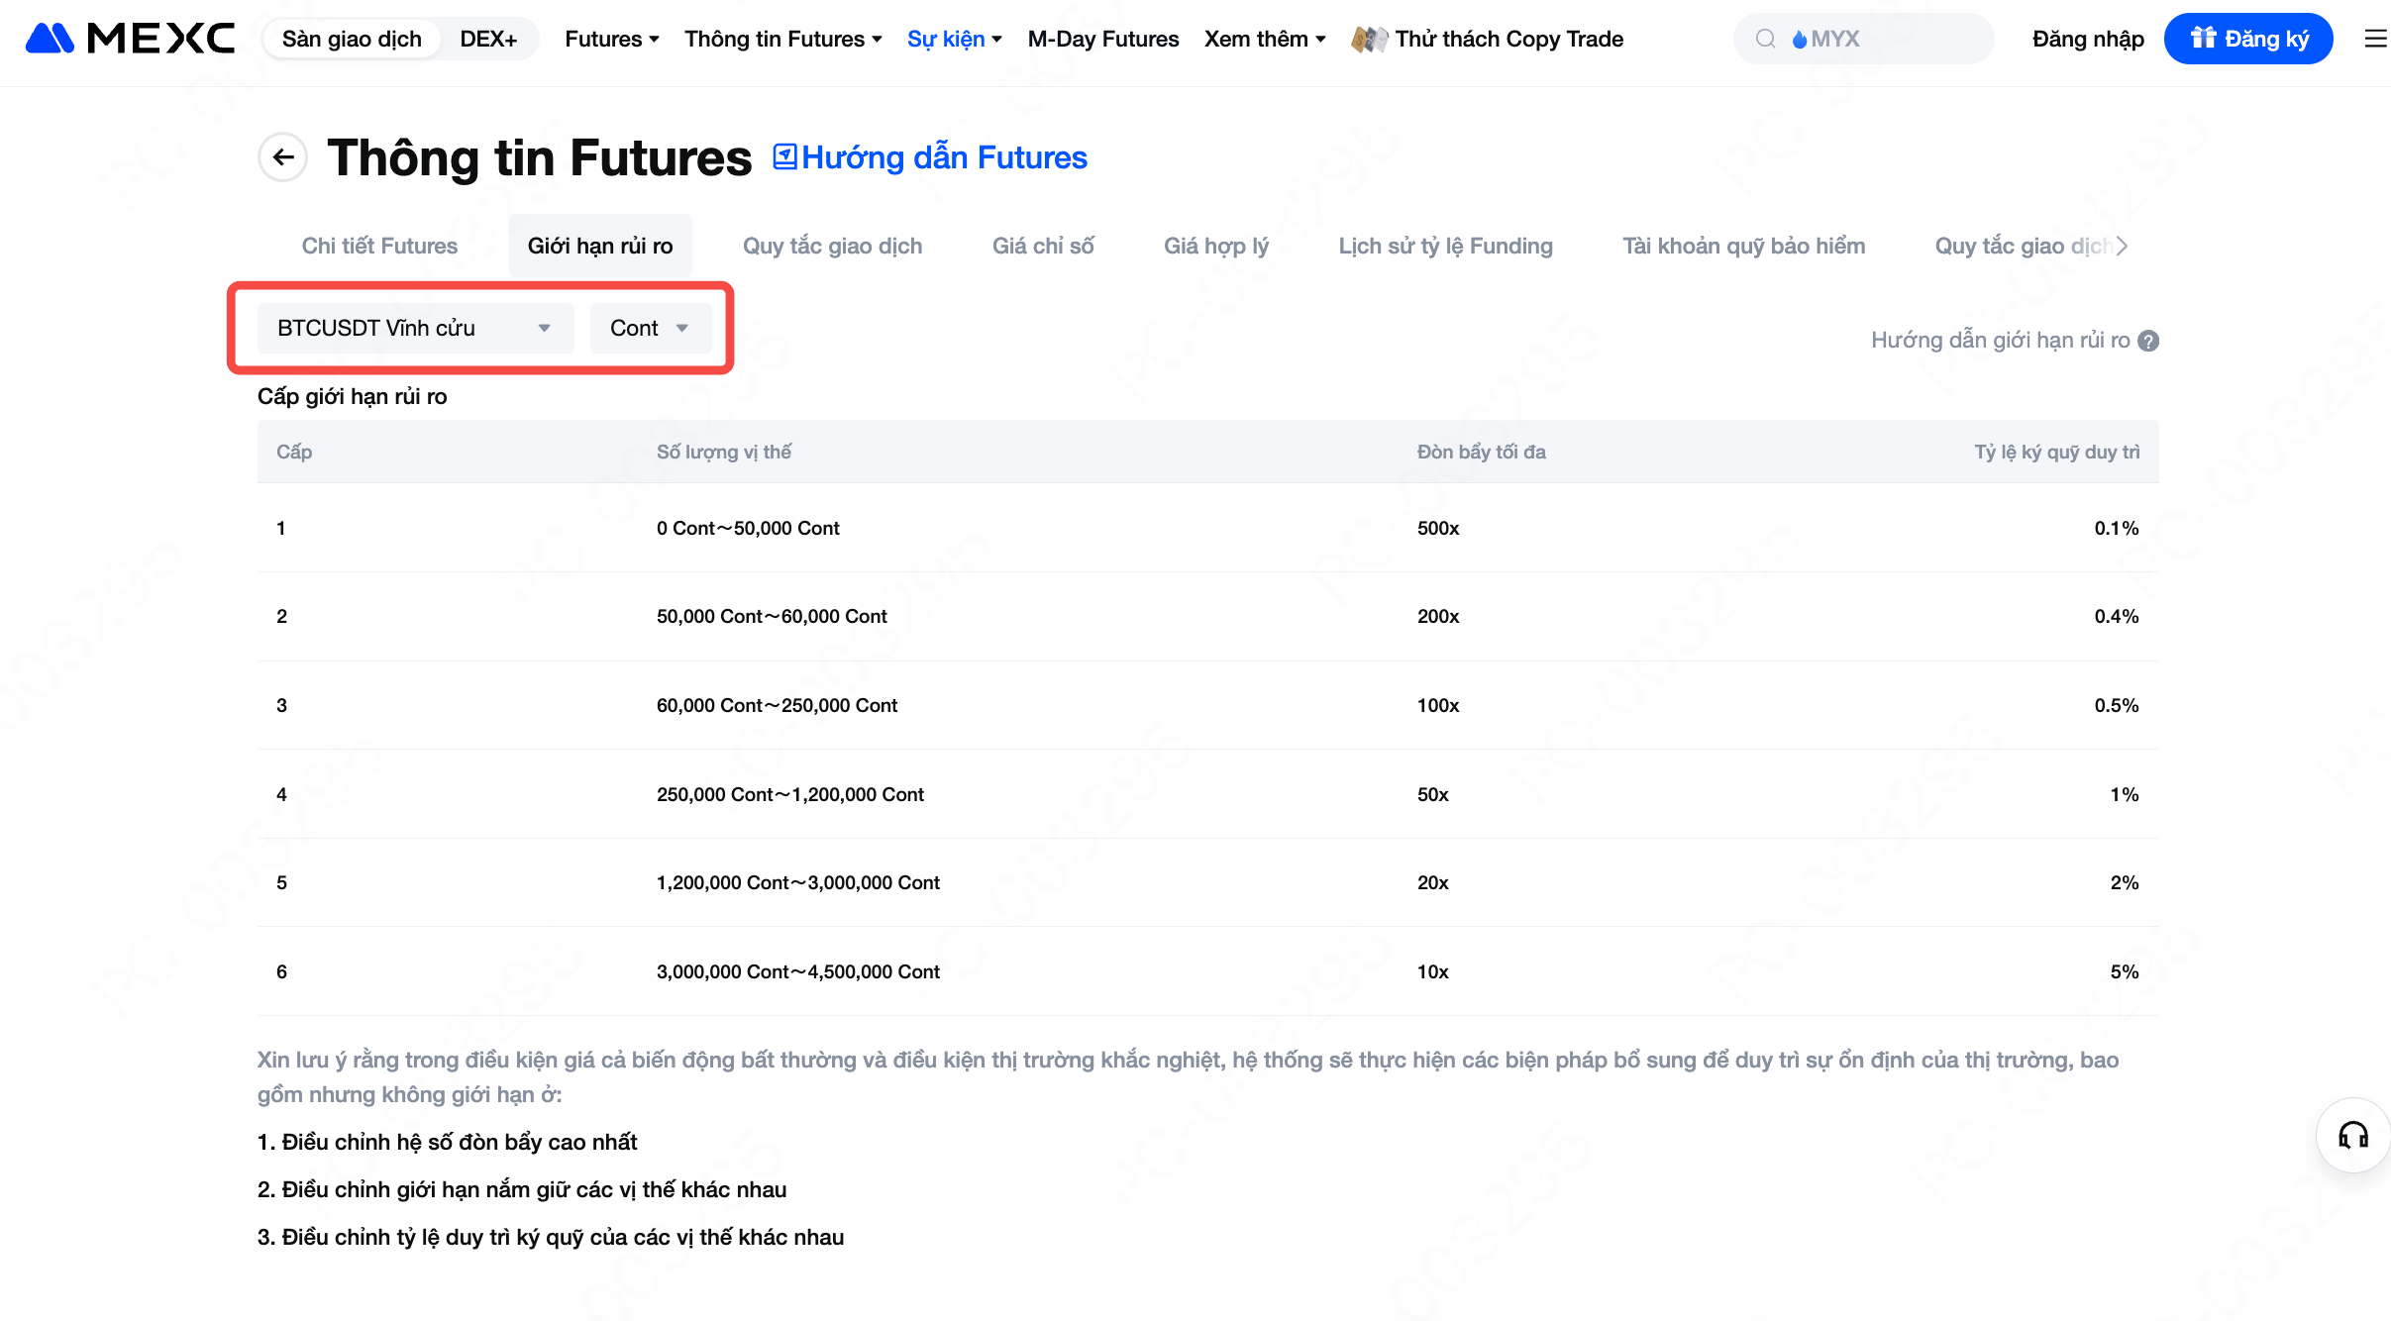The height and width of the screenshot is (1321, 2391).
Task: Select Sàn giao dịch toggle option
Action: (x=352, y=39)
